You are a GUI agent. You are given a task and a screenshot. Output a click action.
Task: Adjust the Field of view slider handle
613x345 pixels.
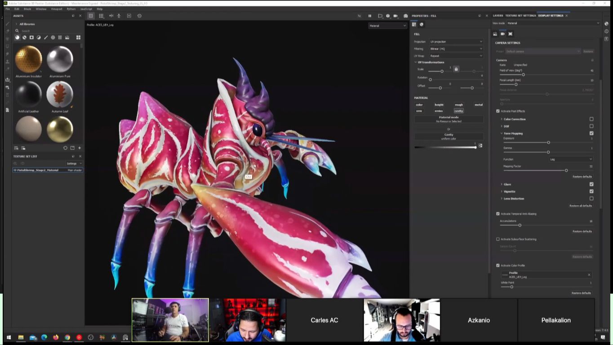(523, 75)
